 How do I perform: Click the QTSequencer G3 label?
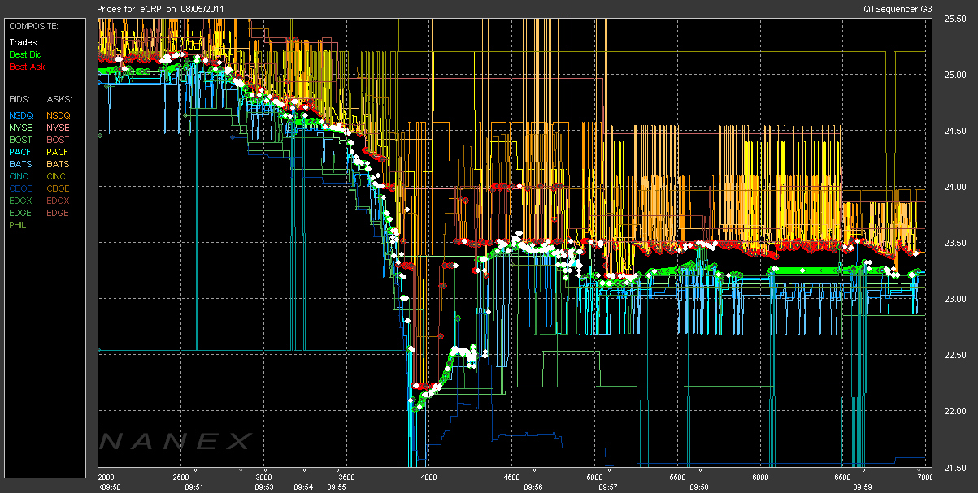coord(898,7)
